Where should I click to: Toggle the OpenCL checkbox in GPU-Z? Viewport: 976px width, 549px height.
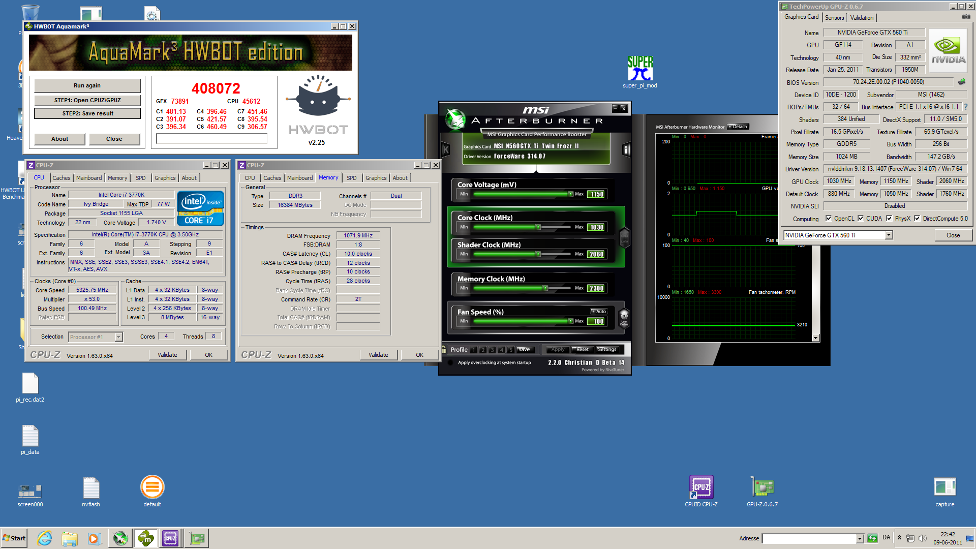coord(829,219)
